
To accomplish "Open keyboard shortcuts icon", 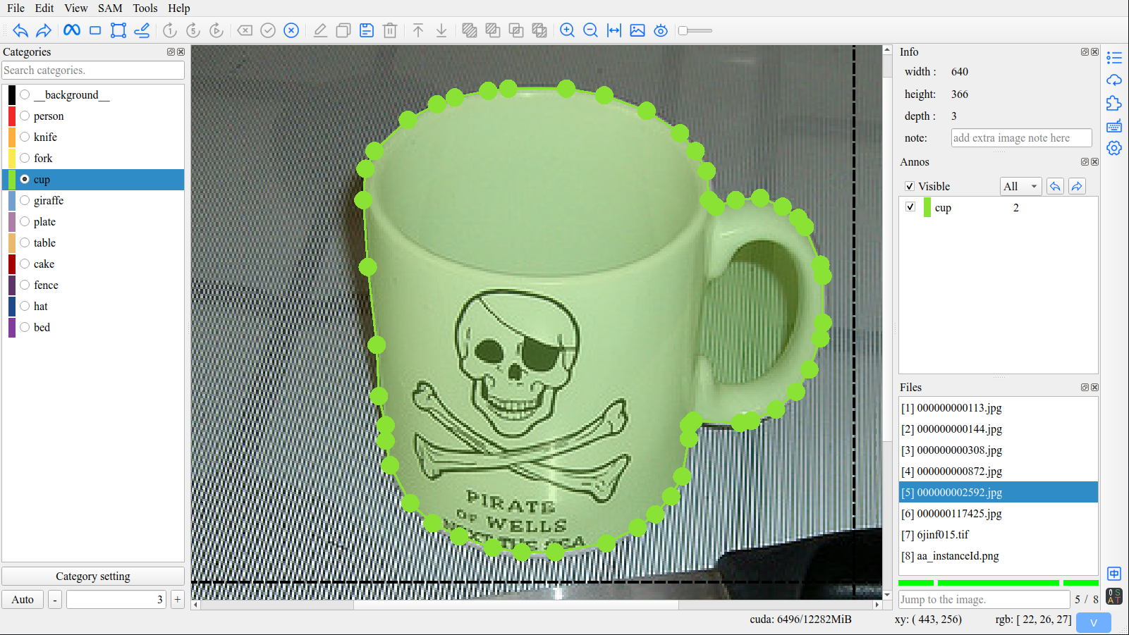I will tap(1114, 125).
